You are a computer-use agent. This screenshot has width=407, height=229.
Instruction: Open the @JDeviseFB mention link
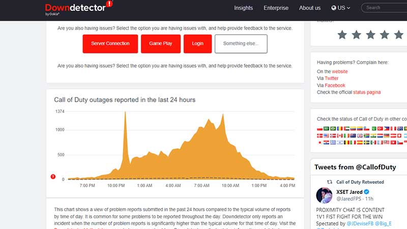pyautogui.click(x=360, y=223)
